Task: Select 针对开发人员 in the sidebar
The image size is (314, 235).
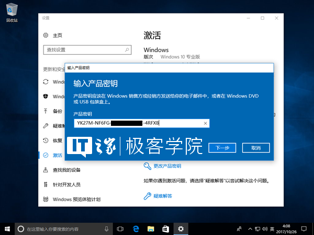Action: click(x=66, y=184)
